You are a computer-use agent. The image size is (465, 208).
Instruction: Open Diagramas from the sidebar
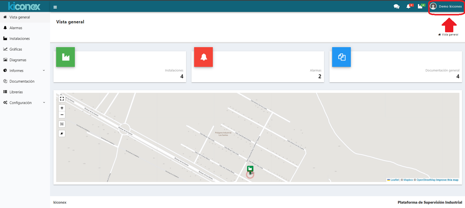click(18, 60)
